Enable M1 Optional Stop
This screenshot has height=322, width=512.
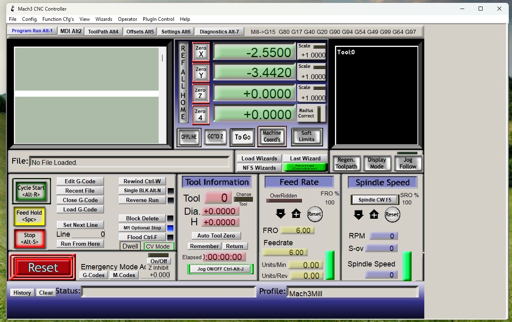[x=142, y=228]
